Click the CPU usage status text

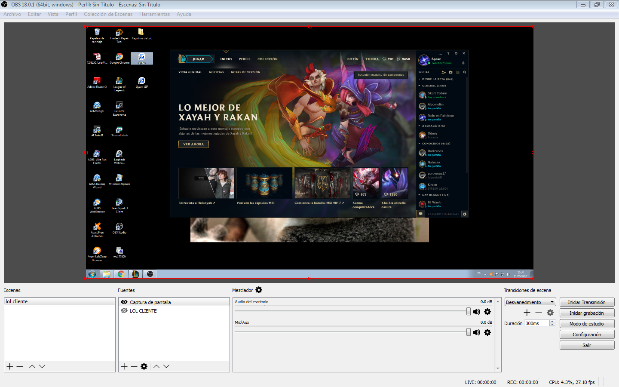click(572, 382)
